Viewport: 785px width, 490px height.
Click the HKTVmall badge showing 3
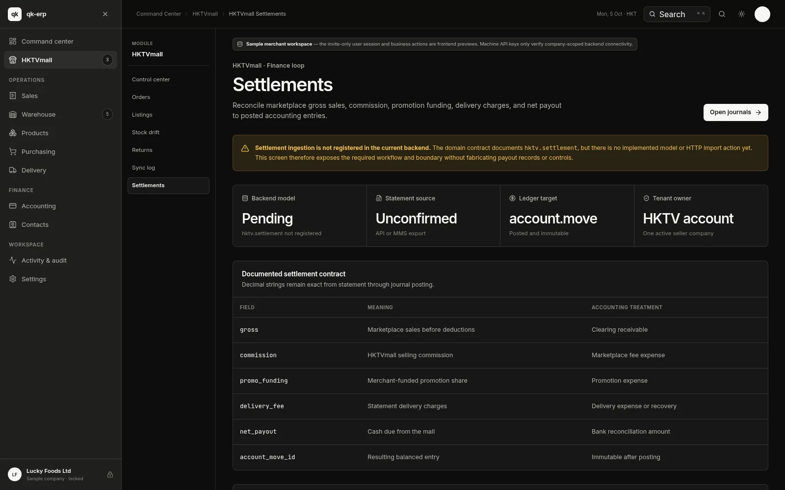[107, 60]
